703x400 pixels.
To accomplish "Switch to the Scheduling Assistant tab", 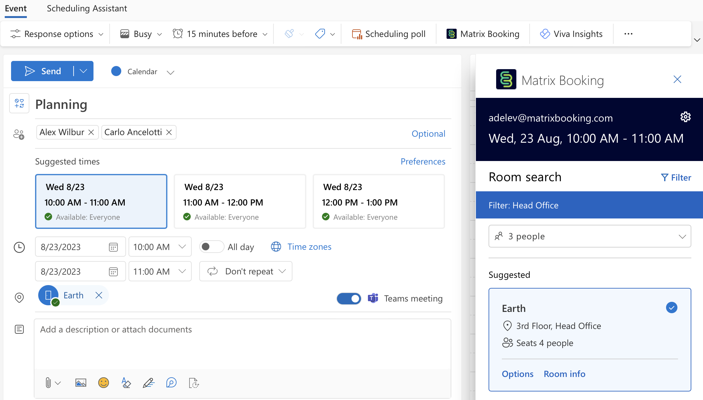I will [x=87, y=9].
